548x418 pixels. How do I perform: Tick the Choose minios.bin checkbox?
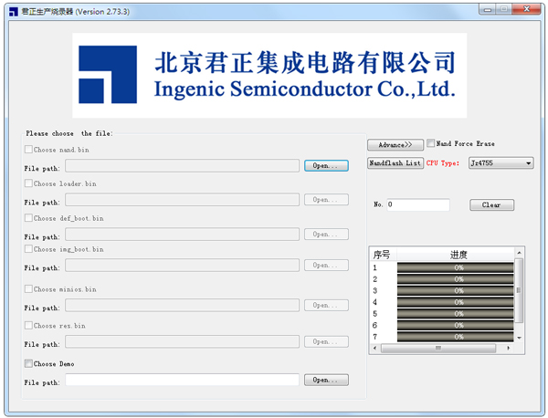coord(28,289)
